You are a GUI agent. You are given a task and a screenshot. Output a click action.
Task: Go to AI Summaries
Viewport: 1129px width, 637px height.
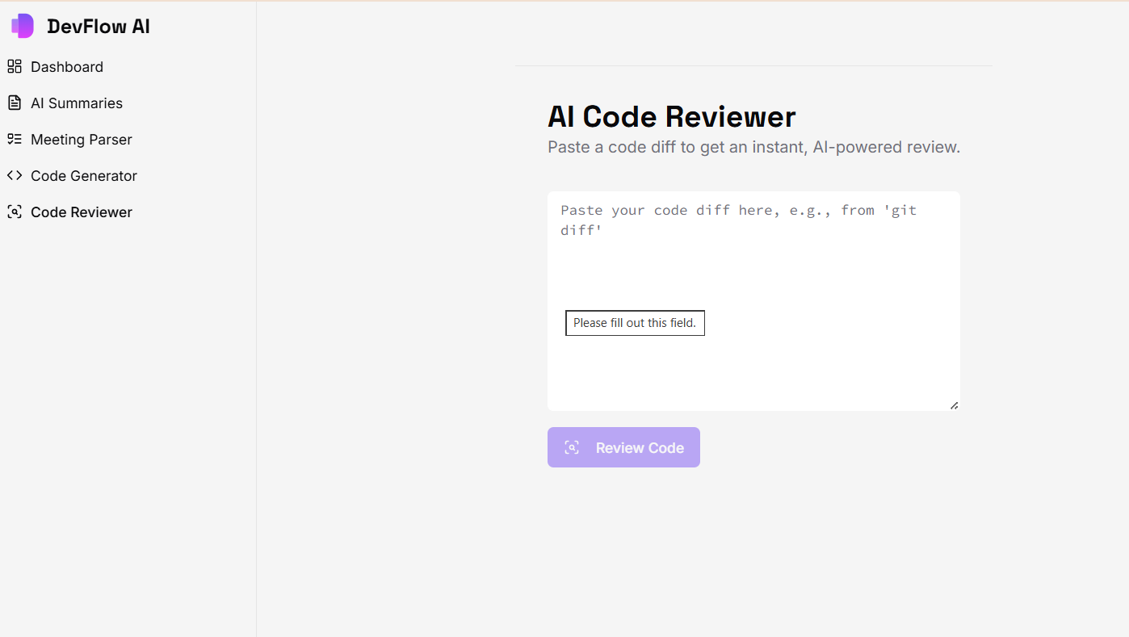[x=77, y=103]
